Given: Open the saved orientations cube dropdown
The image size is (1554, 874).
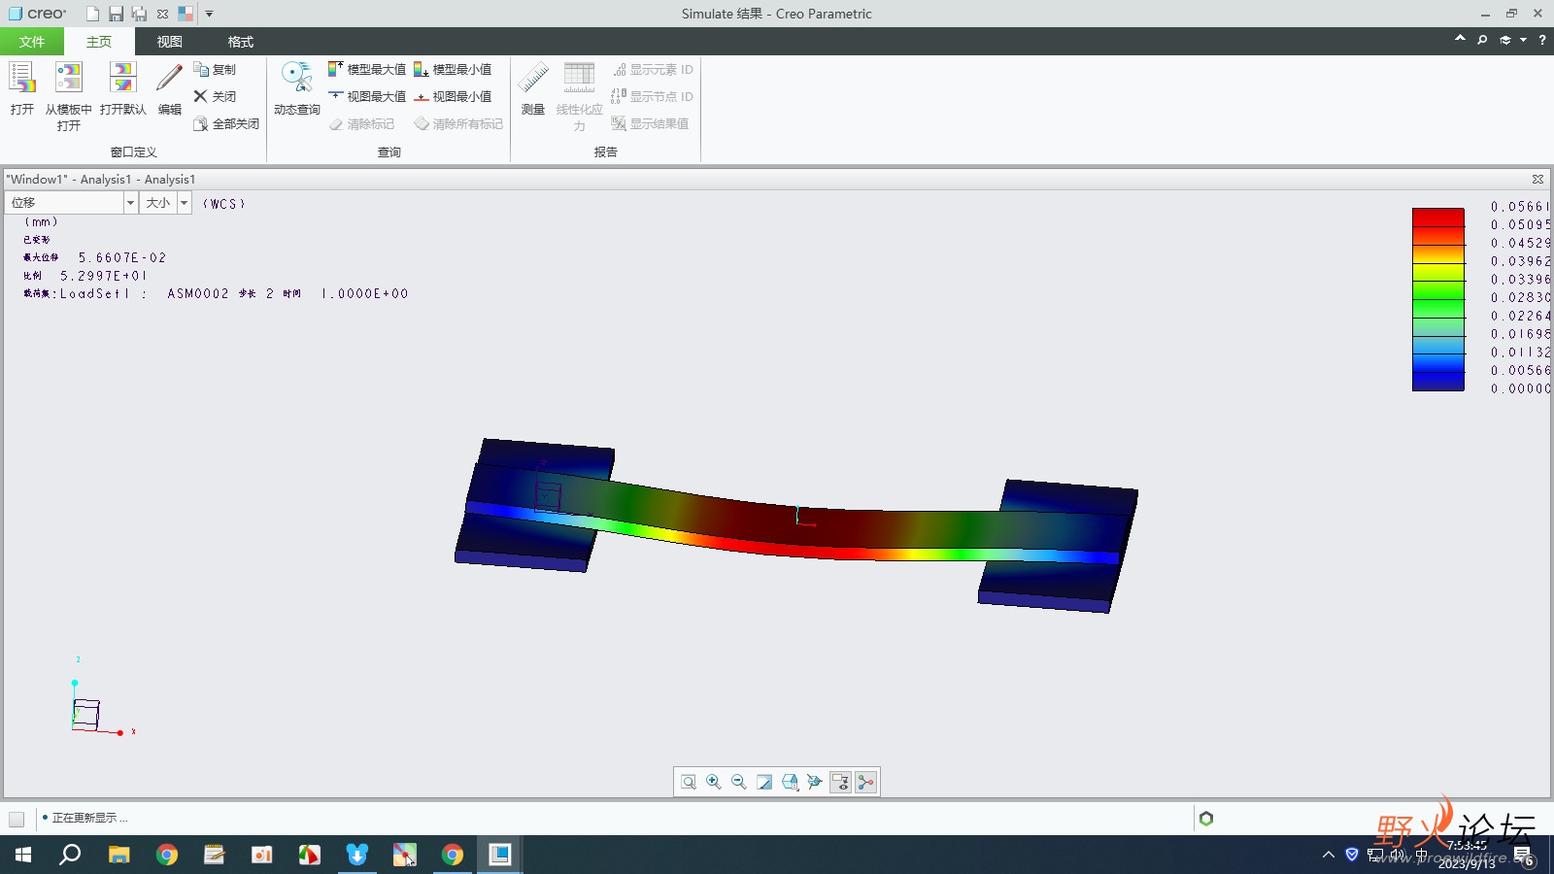Looking at the screenshot, I should point(790,782).
